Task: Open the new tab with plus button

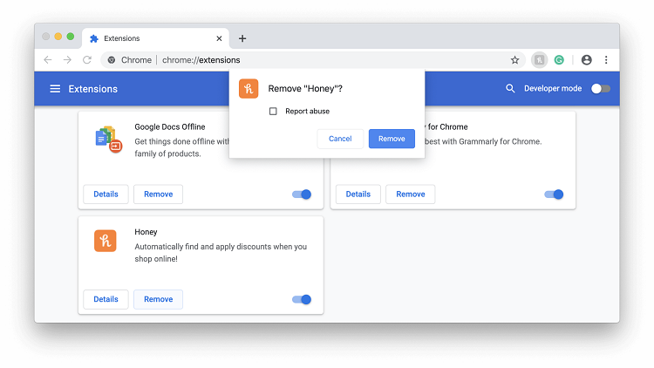Action: pyautogui.click(x=242, y=38)
